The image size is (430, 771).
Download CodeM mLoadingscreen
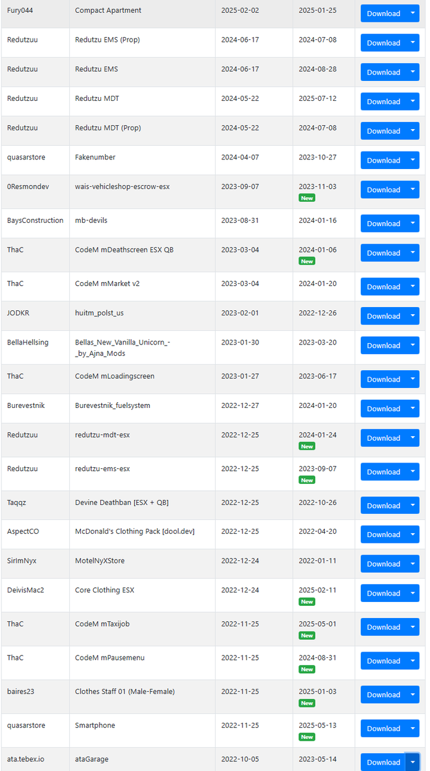383,379
